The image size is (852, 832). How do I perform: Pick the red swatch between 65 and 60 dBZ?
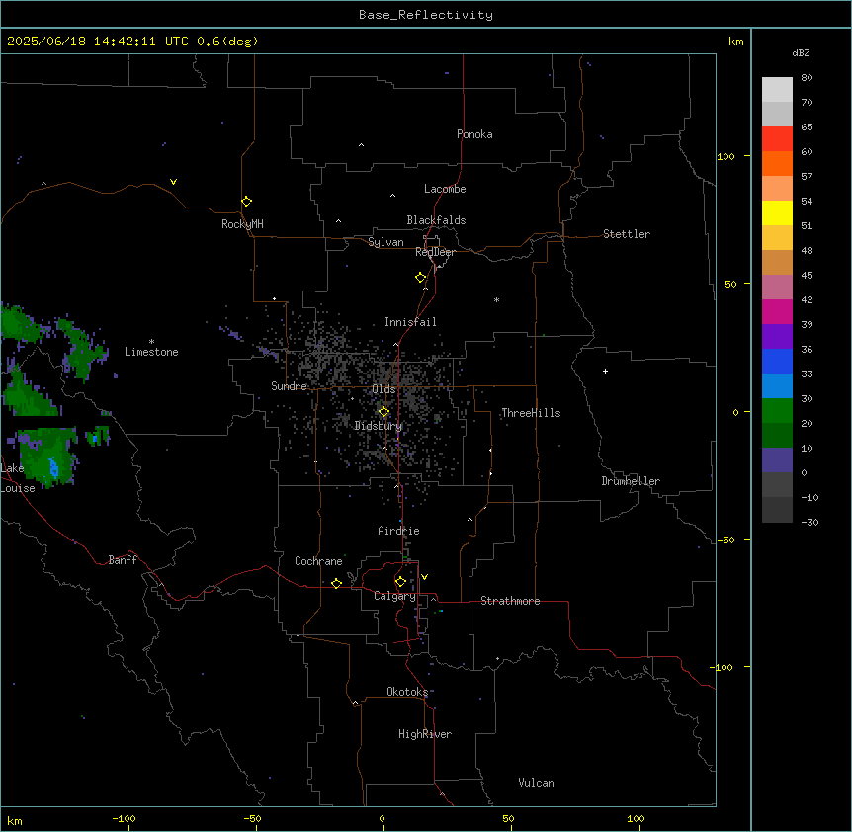[777, 138]
